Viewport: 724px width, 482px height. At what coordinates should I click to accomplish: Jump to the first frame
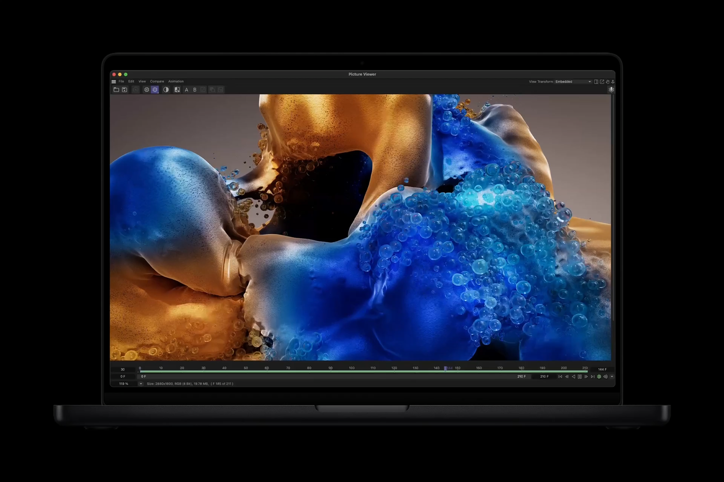(560, 377)
